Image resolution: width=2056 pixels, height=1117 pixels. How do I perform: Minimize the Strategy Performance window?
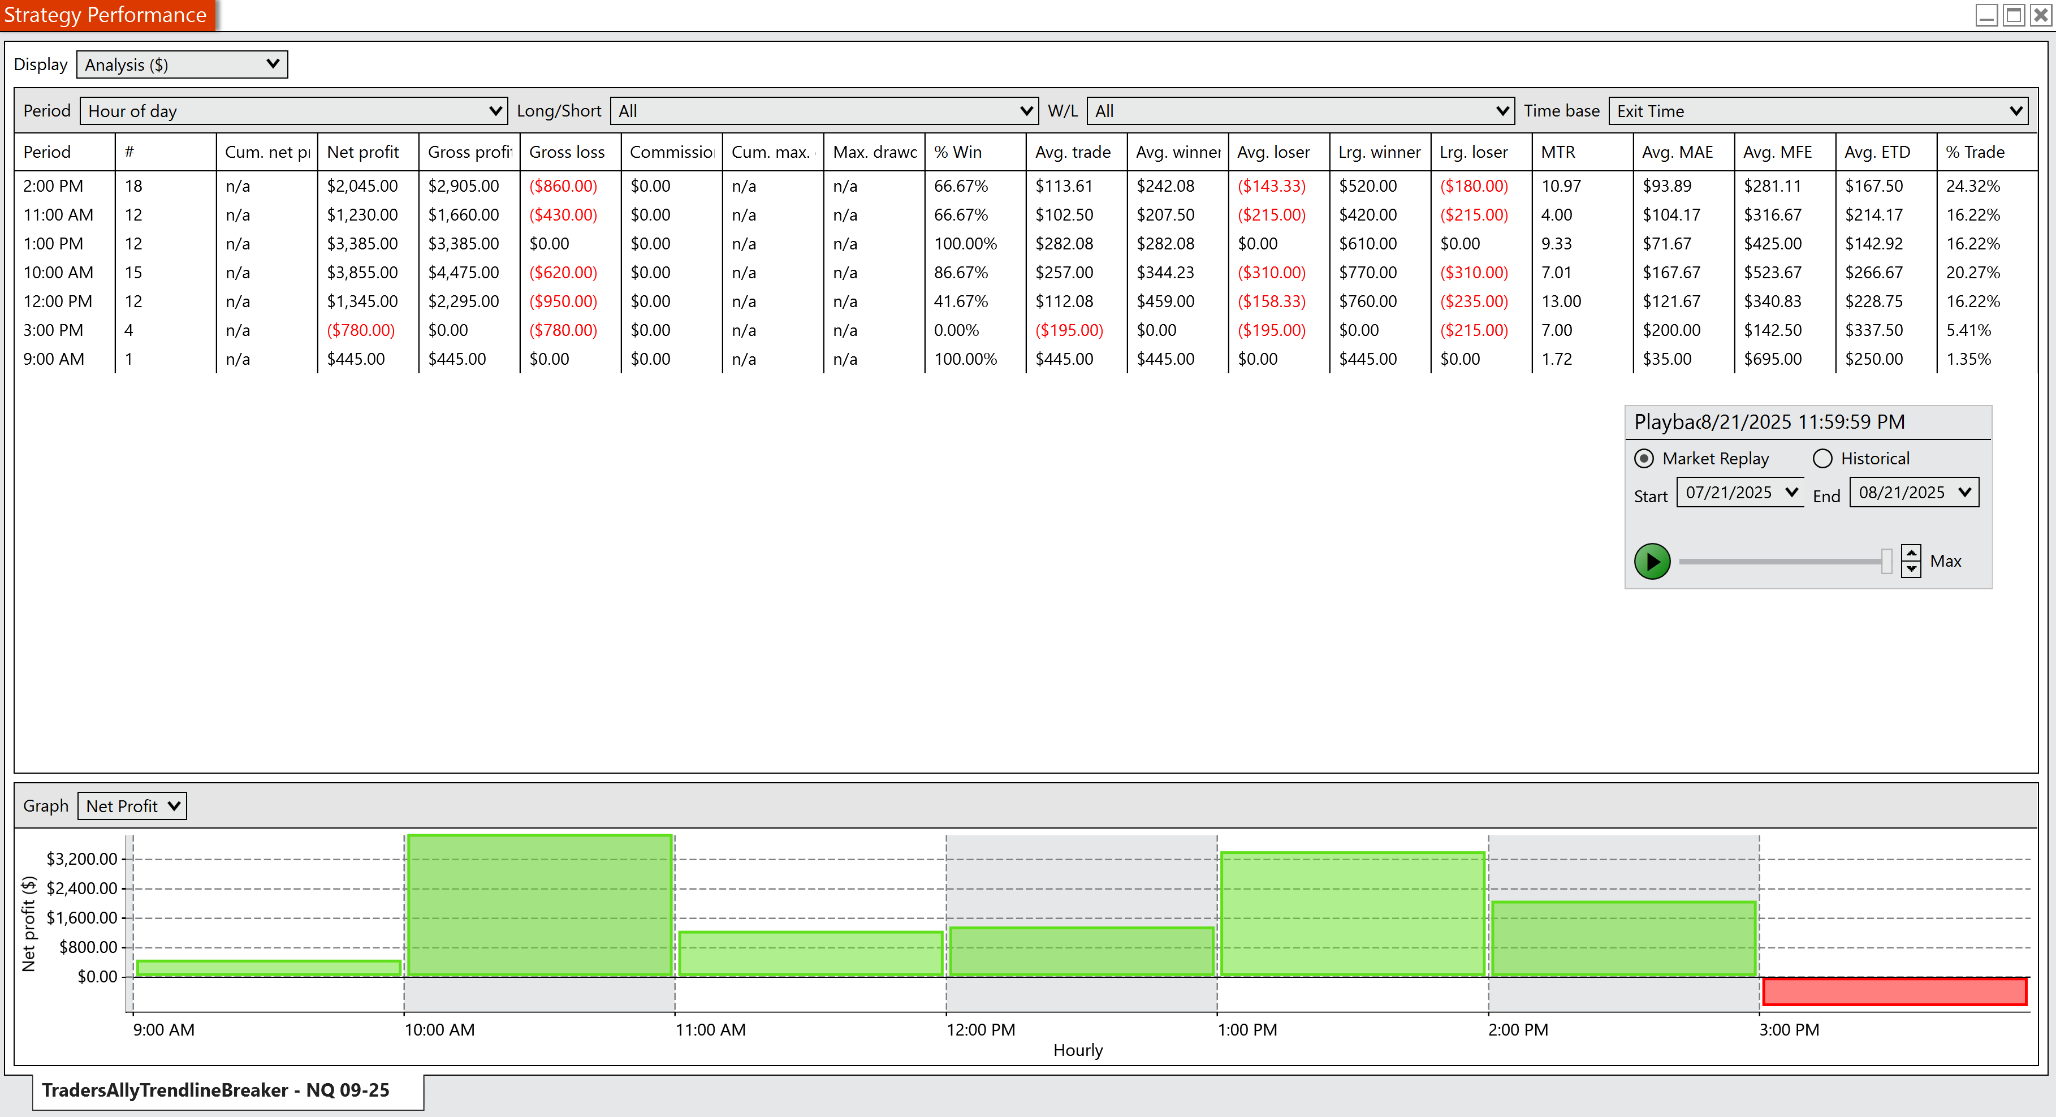(x=1986, y=15)
